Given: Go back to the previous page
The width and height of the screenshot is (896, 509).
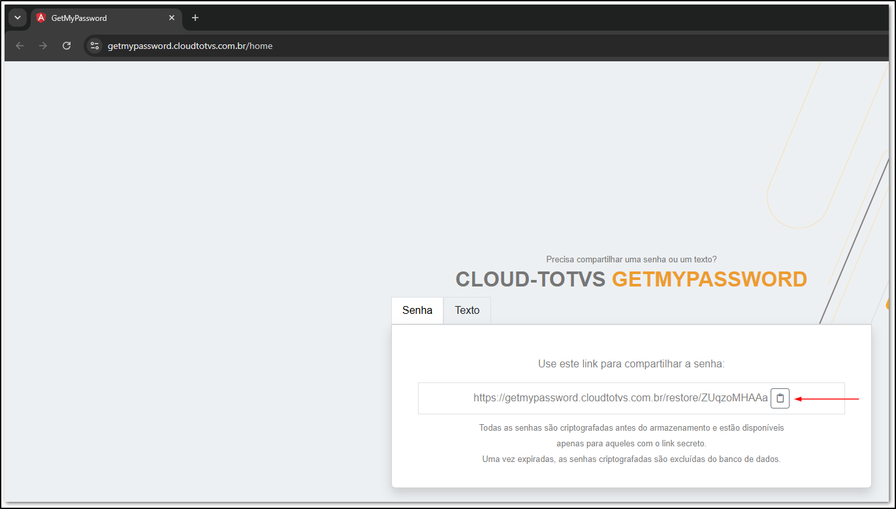Looking at the screenshot, I should tap(20, 46).
